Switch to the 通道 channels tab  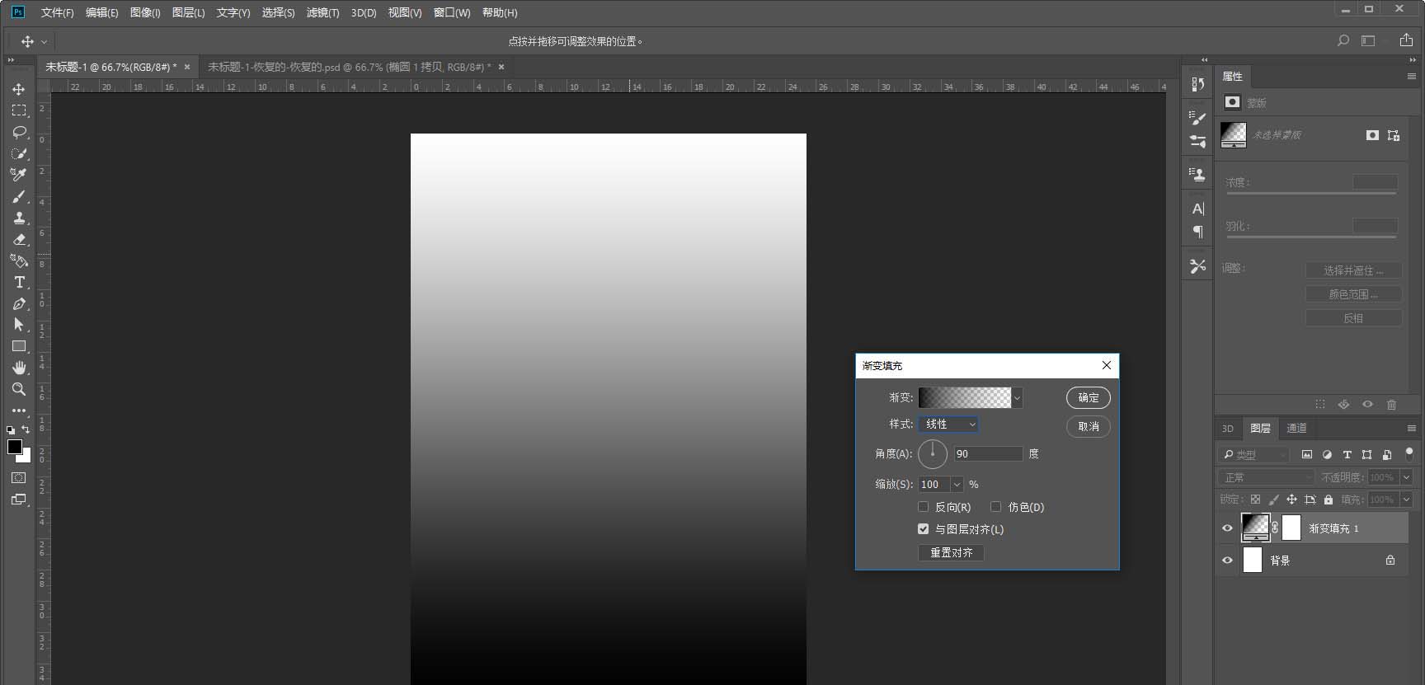tap(1296, 428)
